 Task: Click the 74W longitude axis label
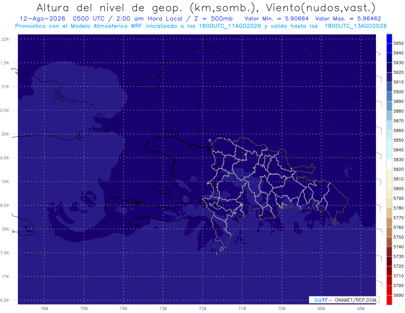(x=124, y=309)
